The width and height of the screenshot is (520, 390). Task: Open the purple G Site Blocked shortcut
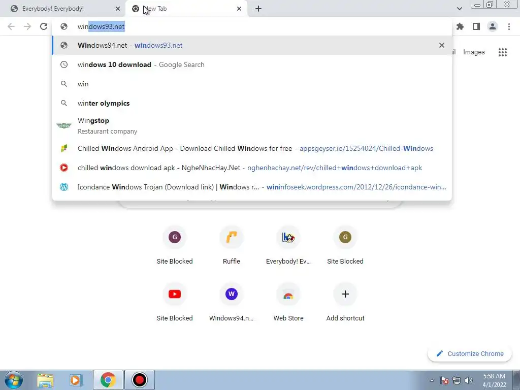[x=175, y=245]
